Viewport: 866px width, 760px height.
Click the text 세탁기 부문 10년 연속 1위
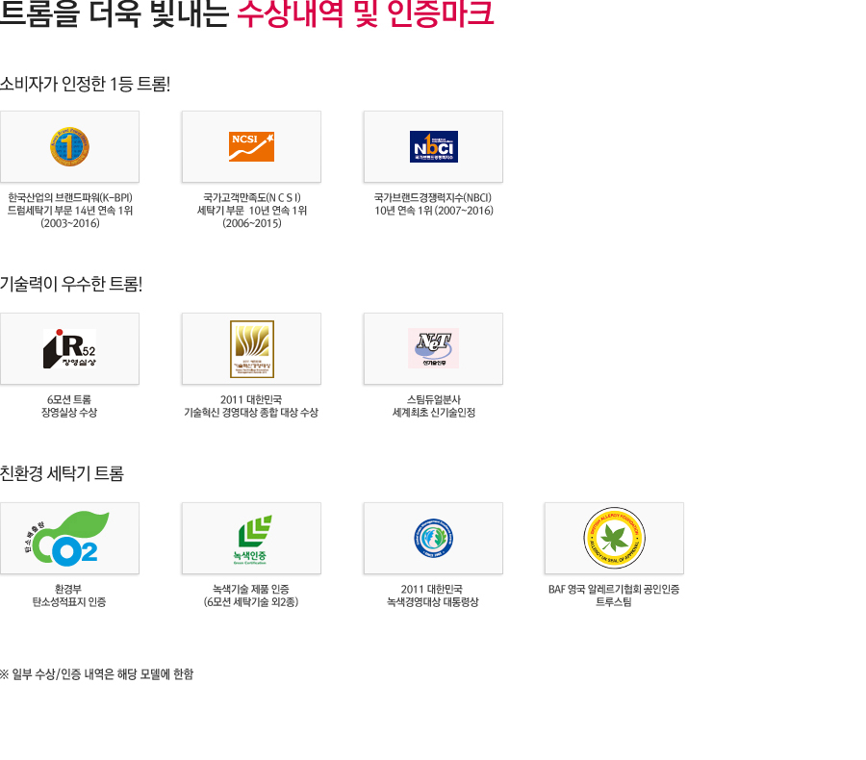[x=252, y=211]
